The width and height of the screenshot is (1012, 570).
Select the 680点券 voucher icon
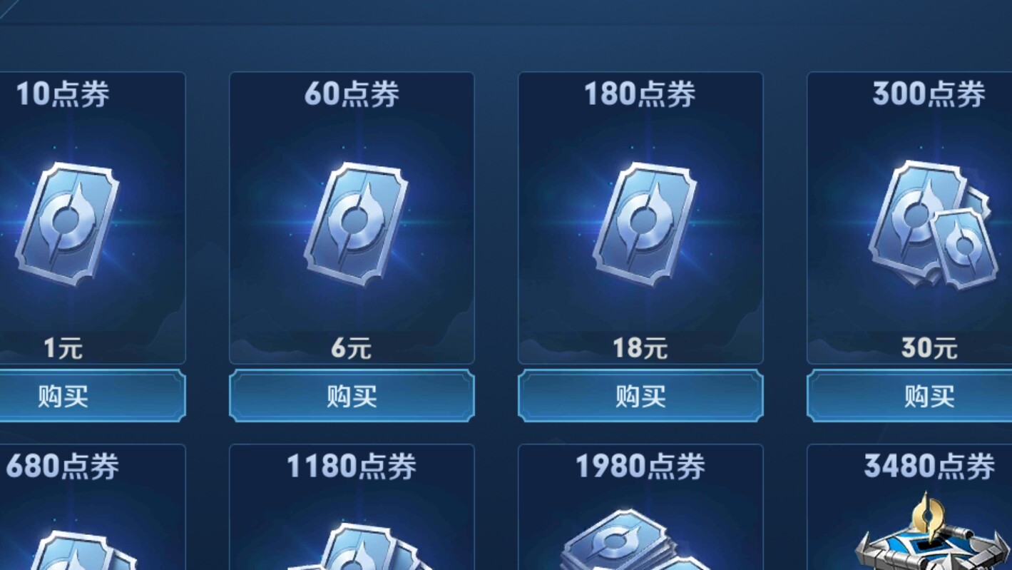[x=78, y=550]
